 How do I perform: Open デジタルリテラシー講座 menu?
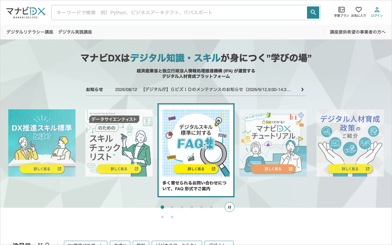click(x=30, y=32)
